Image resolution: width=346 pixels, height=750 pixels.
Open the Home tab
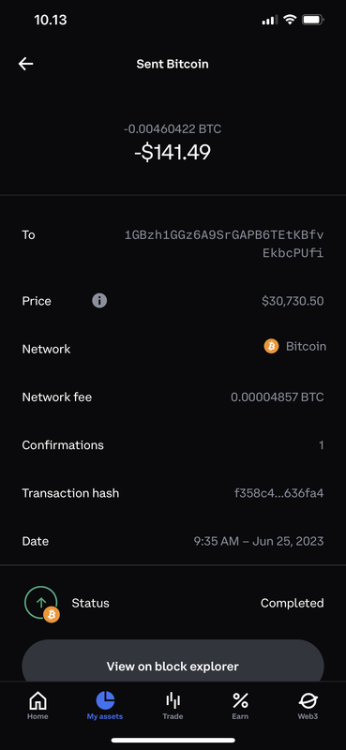point(38,706)
